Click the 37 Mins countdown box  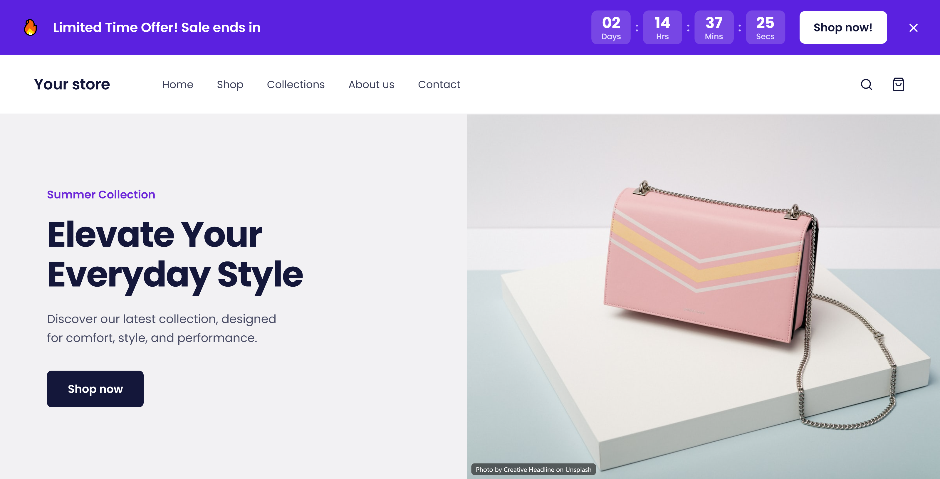pyautogui.click(x=714, y=27)
